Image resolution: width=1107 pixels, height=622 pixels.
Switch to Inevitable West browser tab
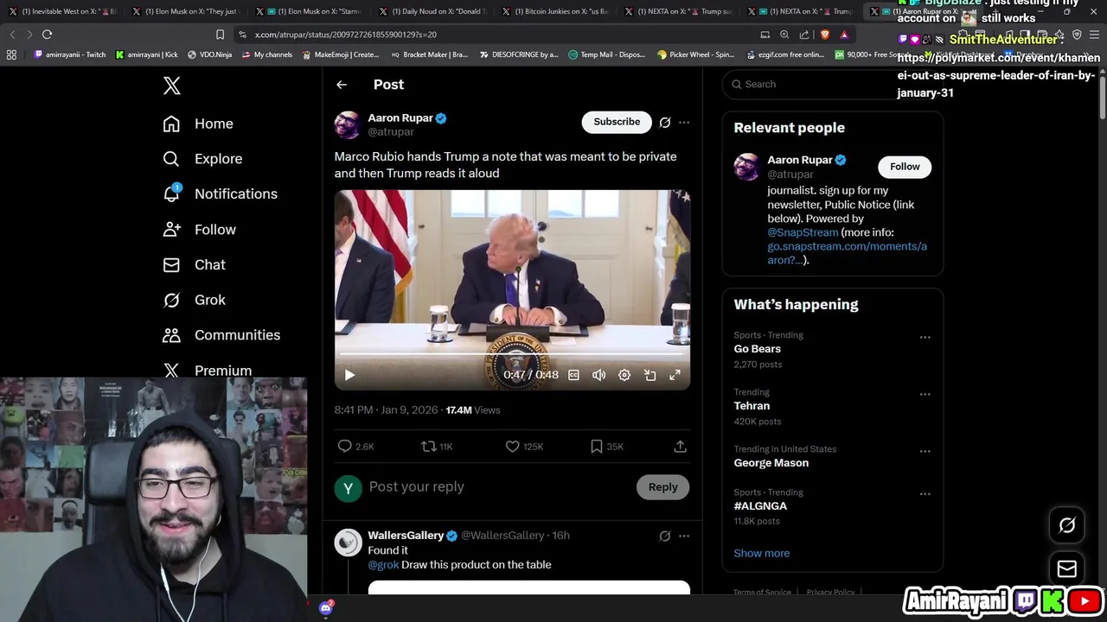click(63, 11)
